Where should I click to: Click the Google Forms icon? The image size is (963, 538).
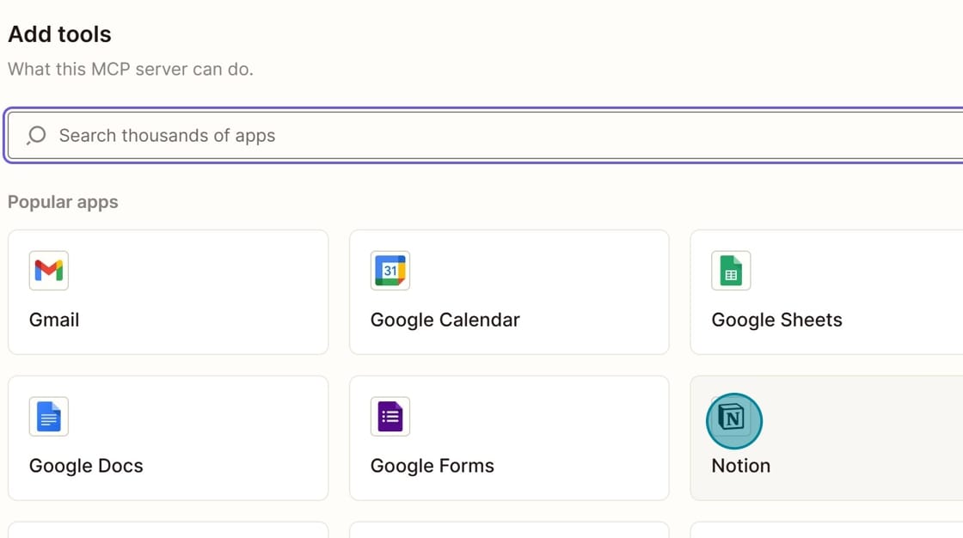coord(390,417)
